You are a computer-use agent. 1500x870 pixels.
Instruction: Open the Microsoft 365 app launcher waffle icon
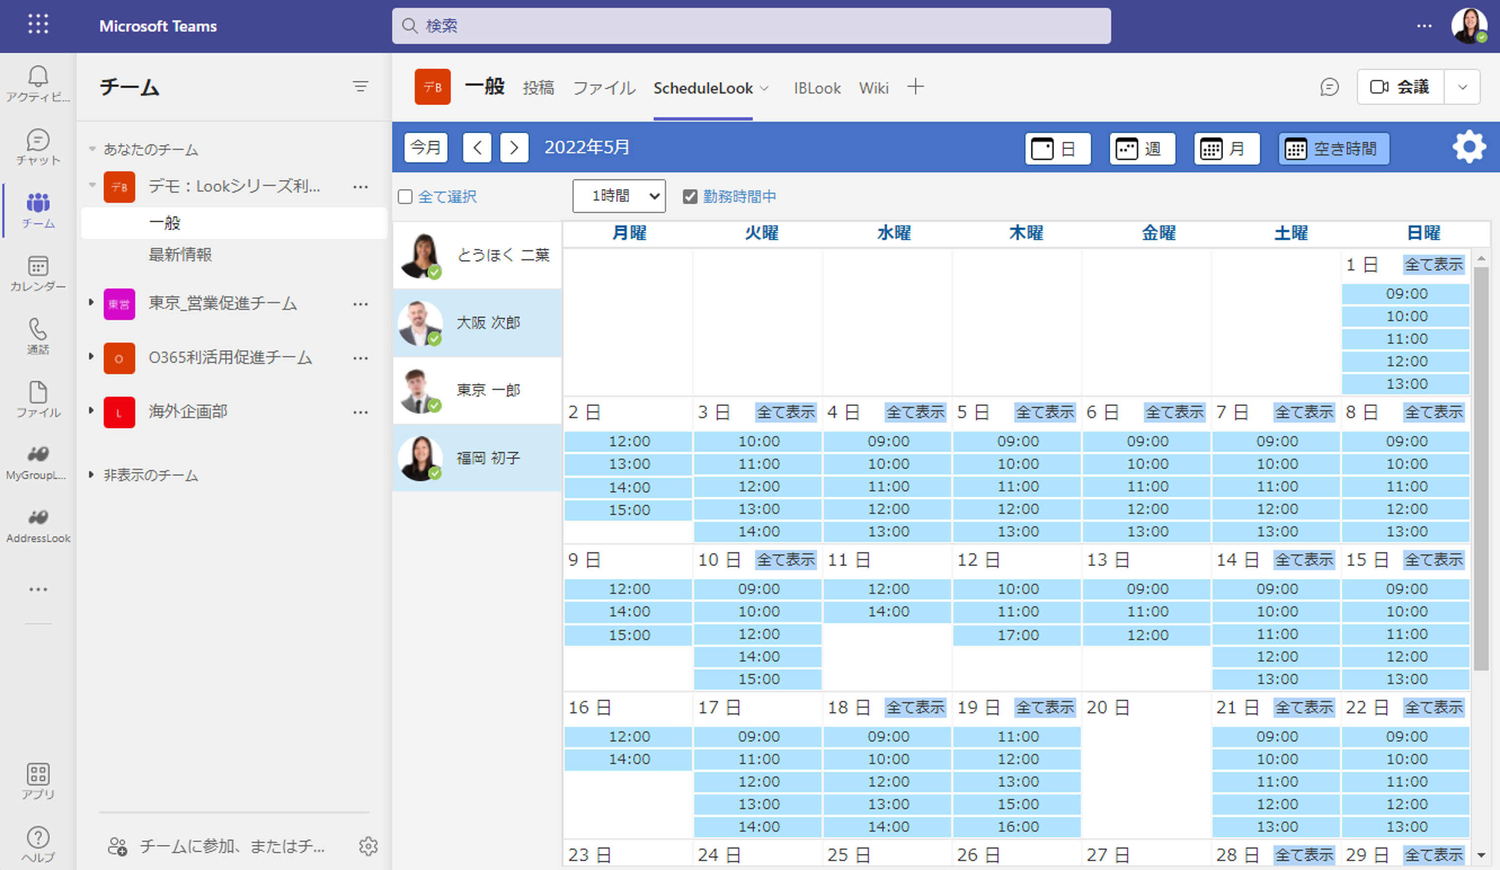click(37, 25)
